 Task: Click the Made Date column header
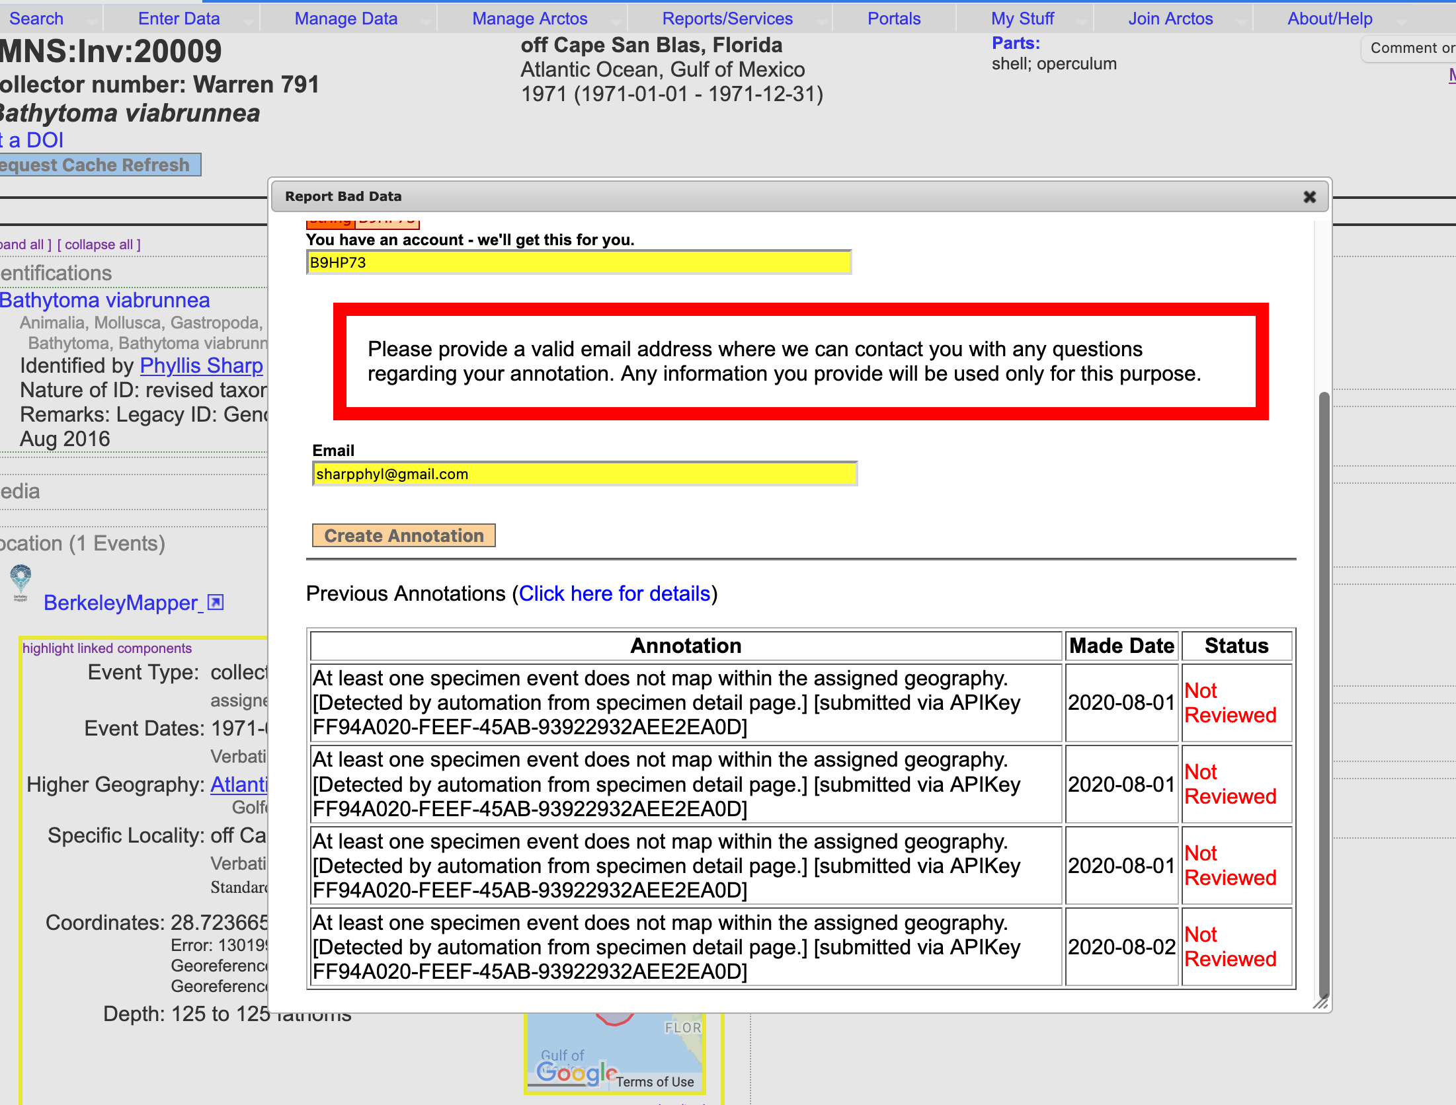point(1121,646)
